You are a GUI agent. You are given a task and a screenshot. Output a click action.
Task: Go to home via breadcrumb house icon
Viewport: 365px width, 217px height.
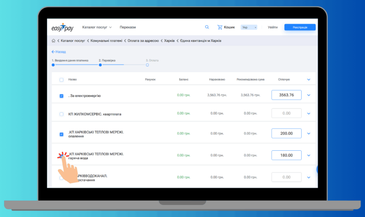53,41
